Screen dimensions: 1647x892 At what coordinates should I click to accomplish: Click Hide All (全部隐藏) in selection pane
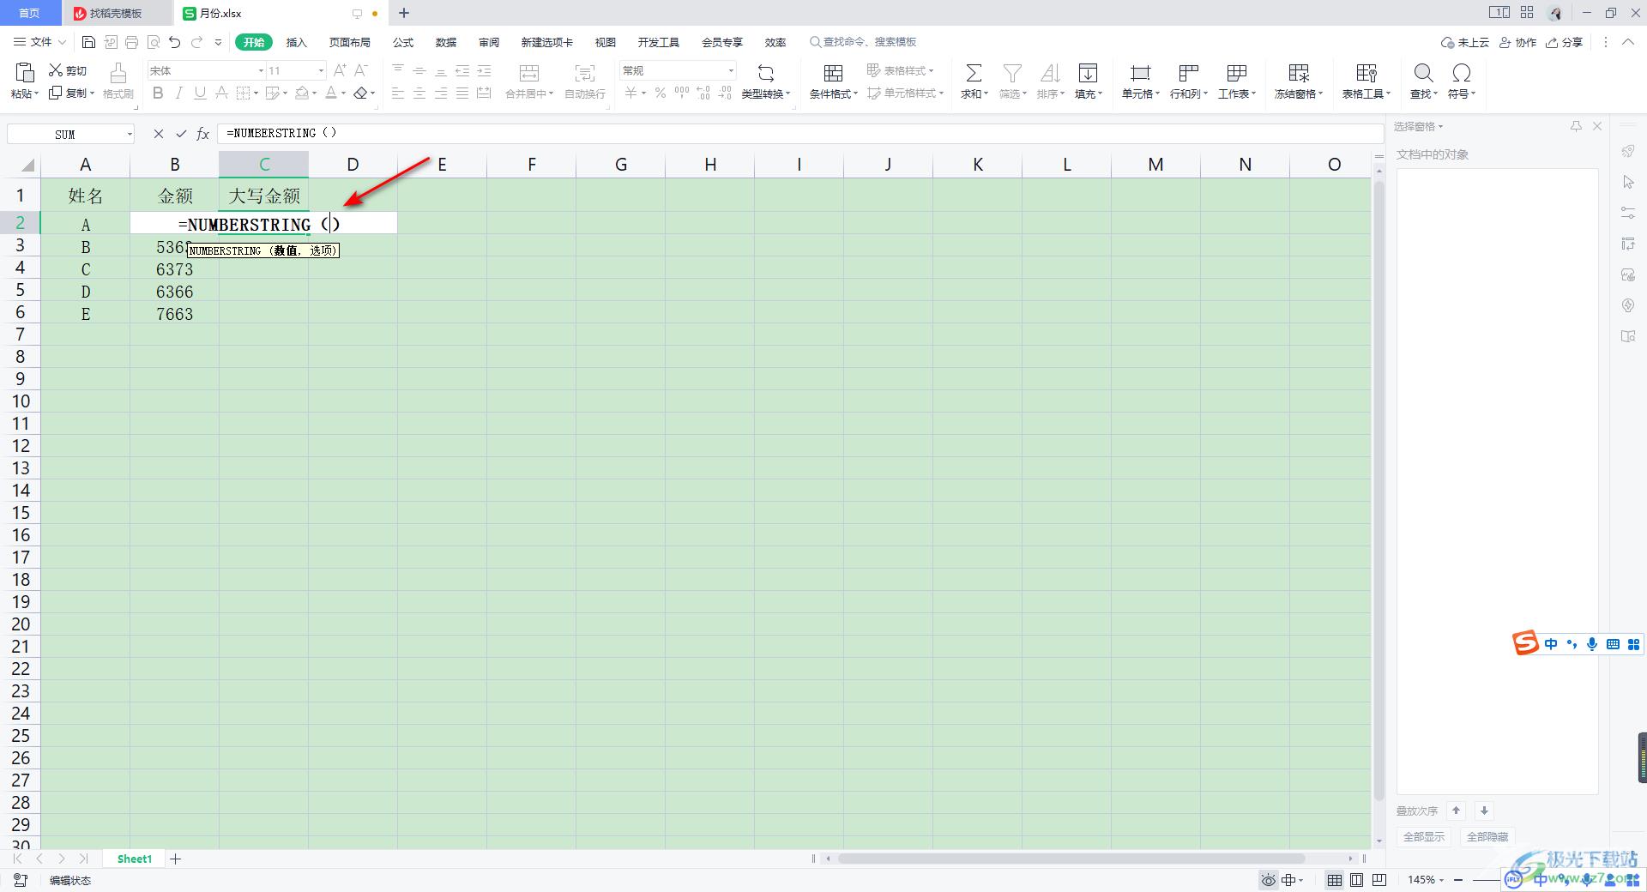pos(1487,836)
